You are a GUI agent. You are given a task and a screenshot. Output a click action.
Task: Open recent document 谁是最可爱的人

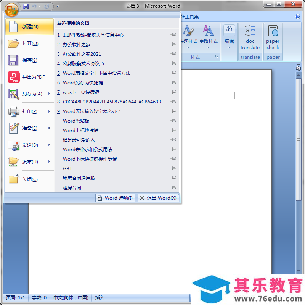click(79, 140)
